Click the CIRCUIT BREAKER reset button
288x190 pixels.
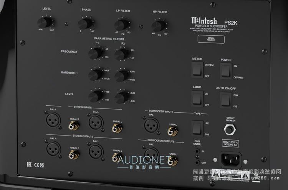(230, 129)
